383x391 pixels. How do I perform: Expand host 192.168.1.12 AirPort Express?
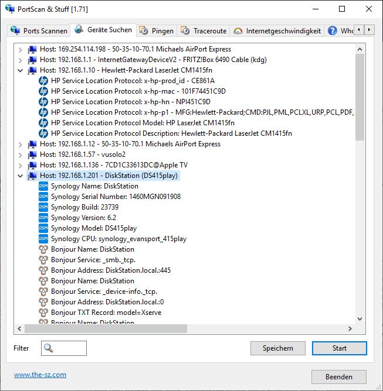click(x=21, y=145)
